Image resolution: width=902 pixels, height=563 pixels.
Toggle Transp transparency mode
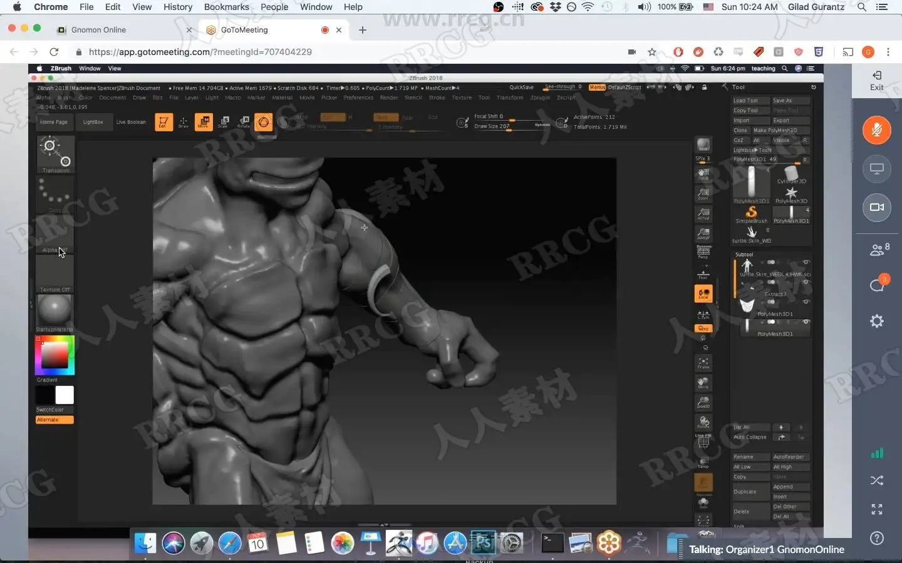(x=703, y=462)
